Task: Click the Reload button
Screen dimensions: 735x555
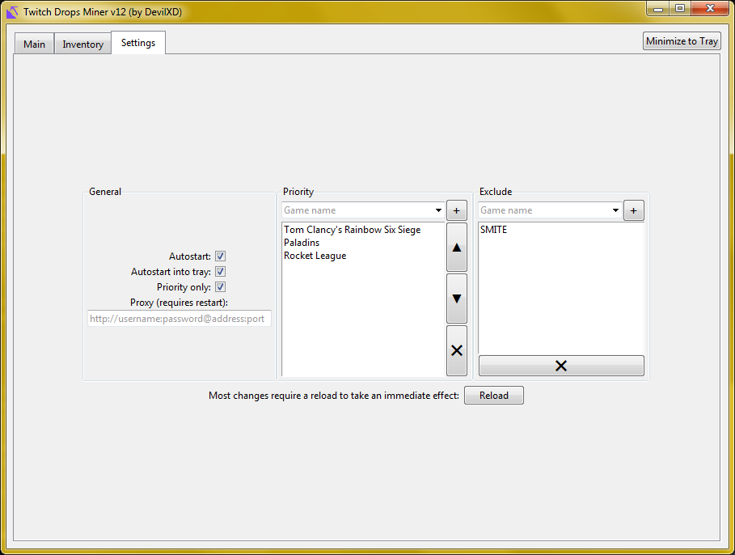Action: (493, 395)
